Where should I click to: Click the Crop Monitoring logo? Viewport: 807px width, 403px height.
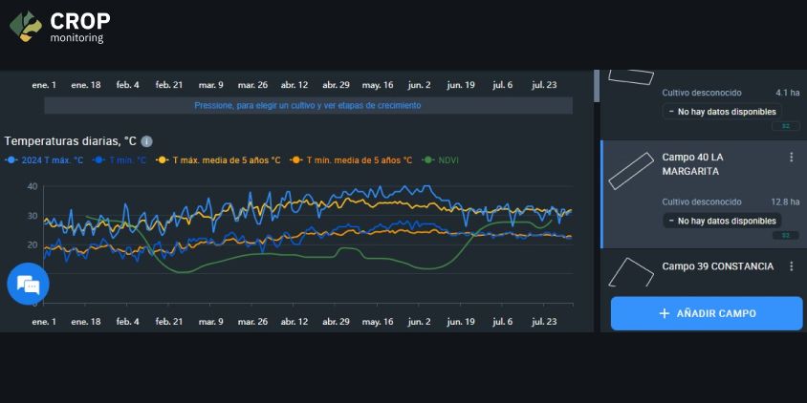coord(59,28)
